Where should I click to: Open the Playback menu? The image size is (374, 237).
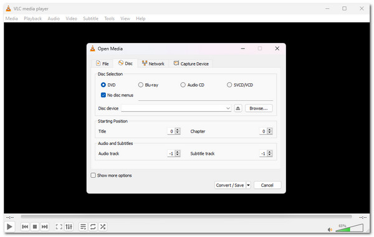pyautogui.click(x=32, y=18)
